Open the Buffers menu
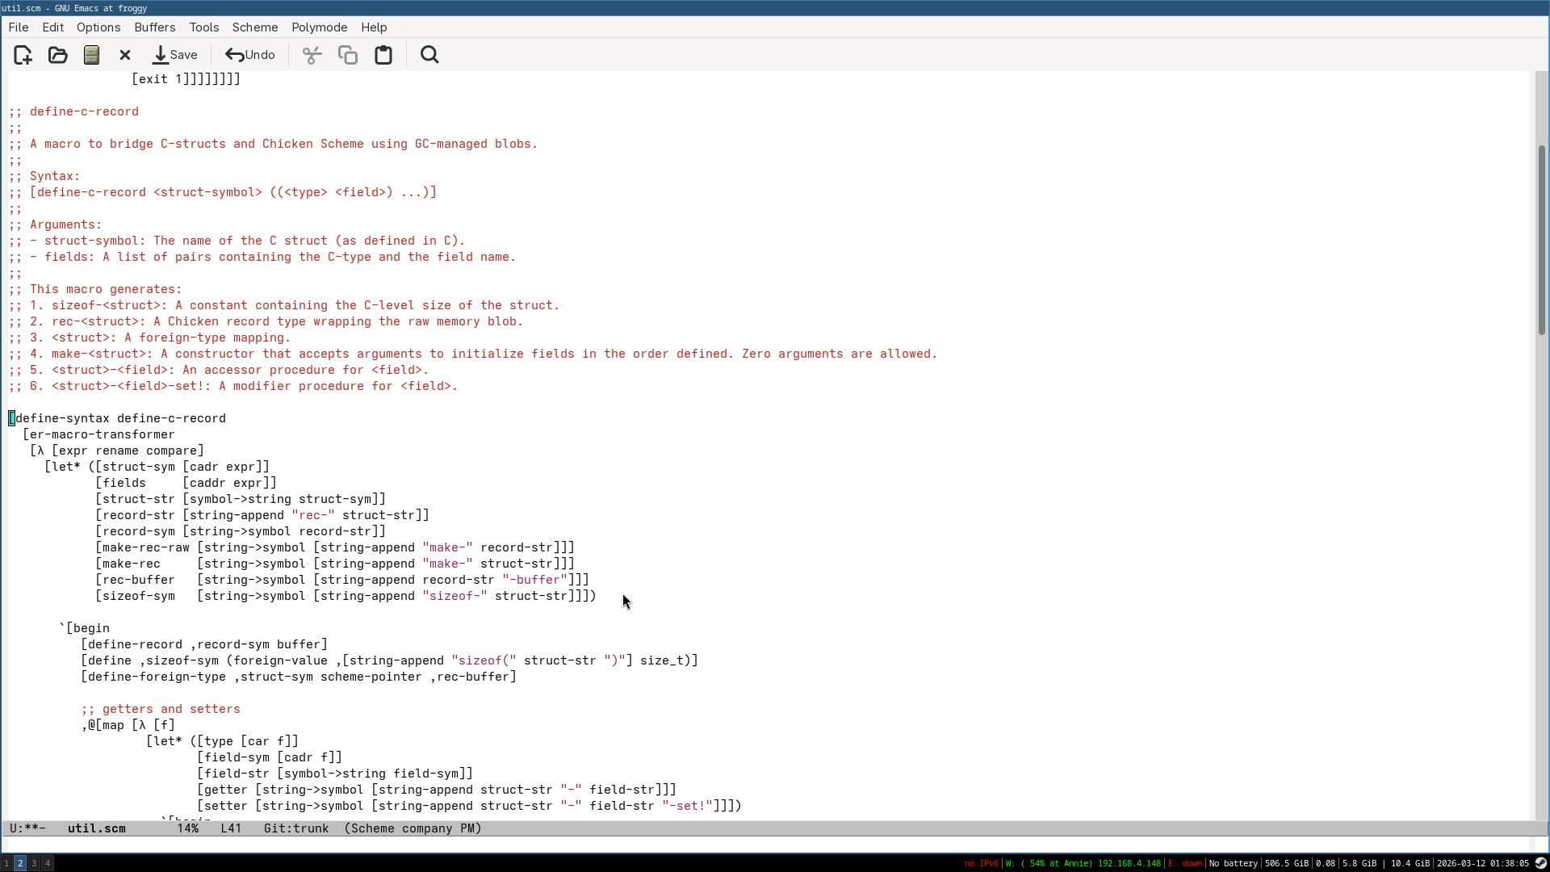The height and width of the screenshot is (872, 1550). (154, 27)
